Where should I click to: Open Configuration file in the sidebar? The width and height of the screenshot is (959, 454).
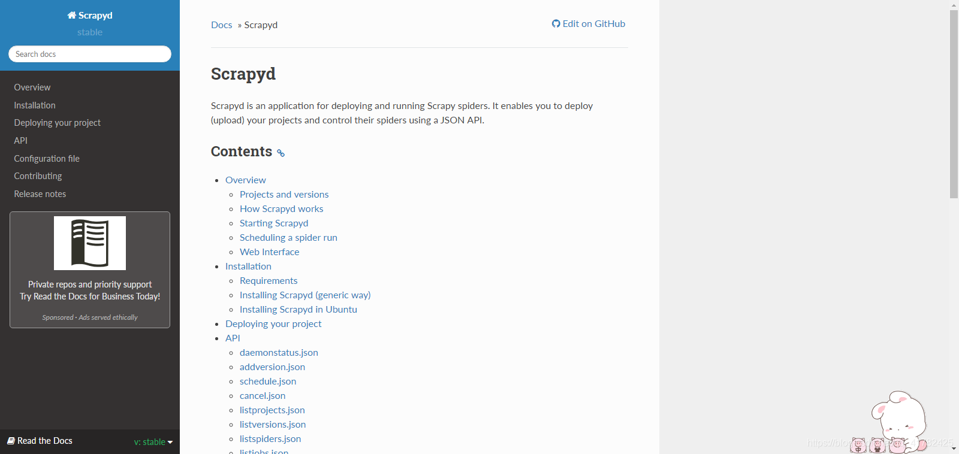[47, 159]
